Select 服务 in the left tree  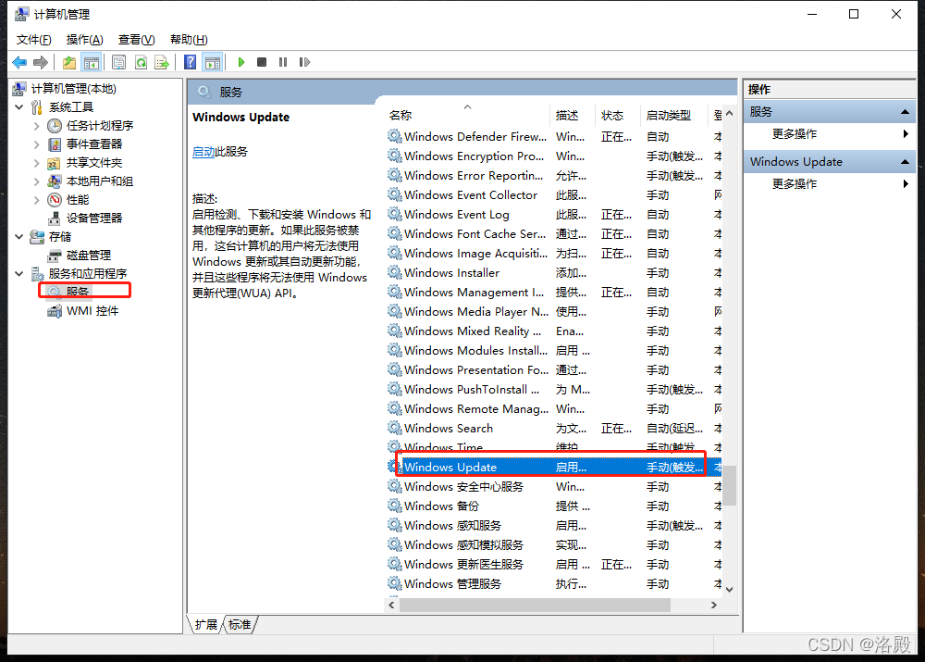pos(78,292)
